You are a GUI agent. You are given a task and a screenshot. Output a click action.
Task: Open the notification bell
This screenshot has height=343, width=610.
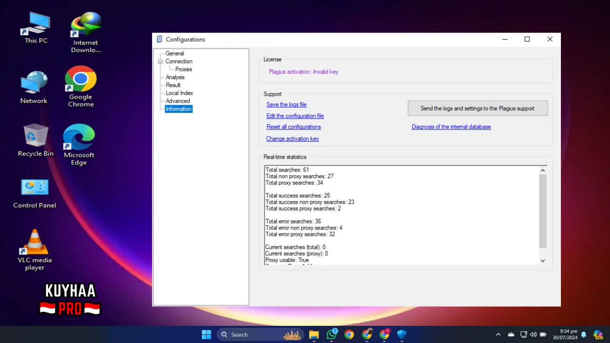[x=583, y=334]
